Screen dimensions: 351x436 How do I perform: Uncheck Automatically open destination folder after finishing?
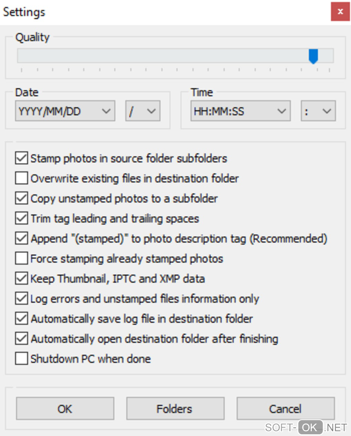pyautogui.click(x=22, y=339)
